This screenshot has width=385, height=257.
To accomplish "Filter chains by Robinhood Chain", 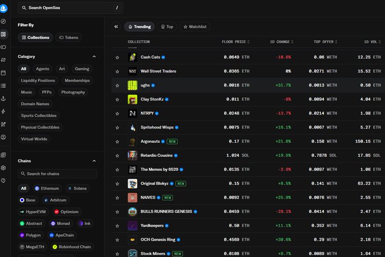I will tap(72, 247).
